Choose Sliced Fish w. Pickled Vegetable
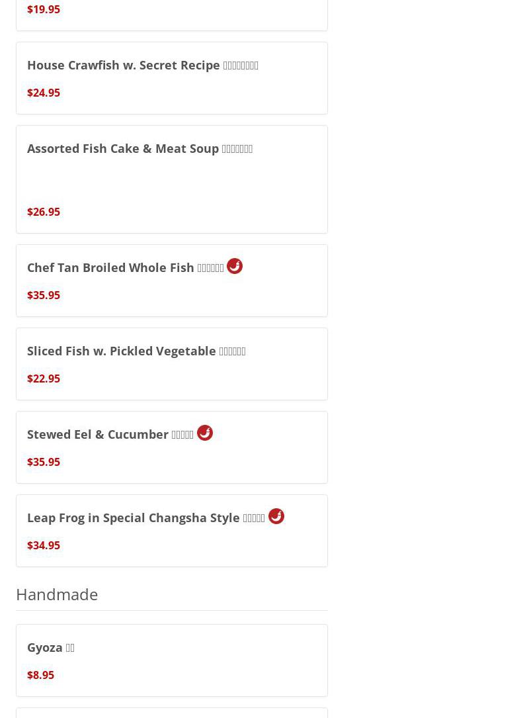Viewport: 519px width, 718px height. (136, 351)
